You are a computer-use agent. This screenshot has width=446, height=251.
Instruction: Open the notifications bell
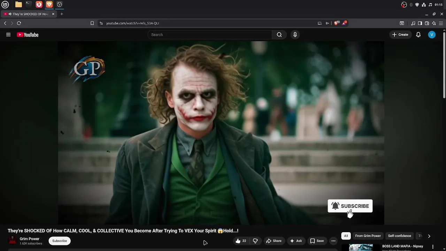418,35
